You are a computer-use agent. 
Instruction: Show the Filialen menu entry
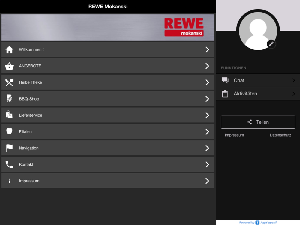pos(108,132)
